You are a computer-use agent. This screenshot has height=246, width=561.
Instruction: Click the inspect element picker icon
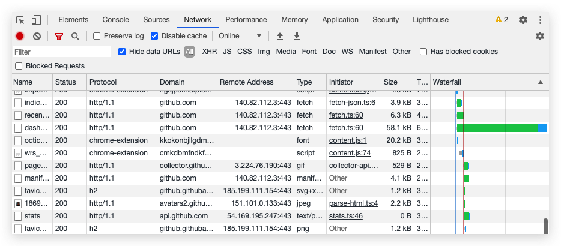20,20
